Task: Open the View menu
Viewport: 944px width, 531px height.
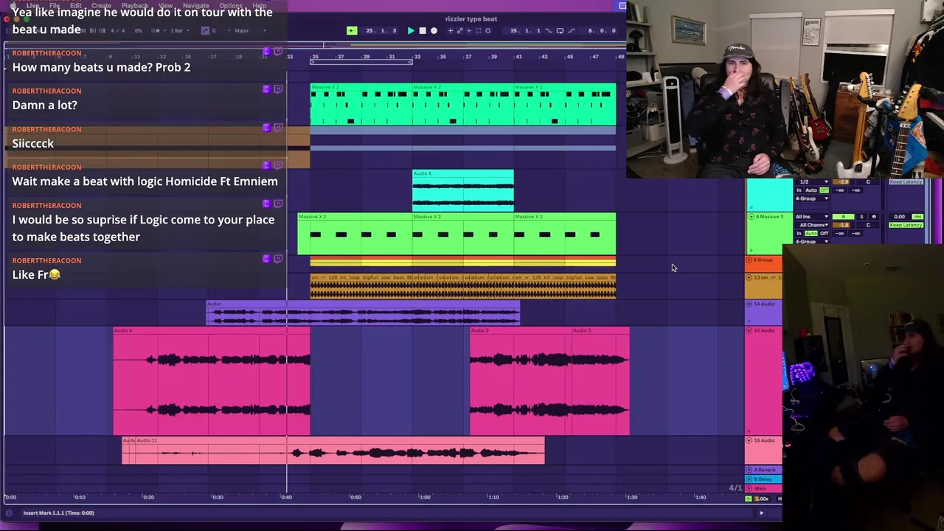Action: 165,5
